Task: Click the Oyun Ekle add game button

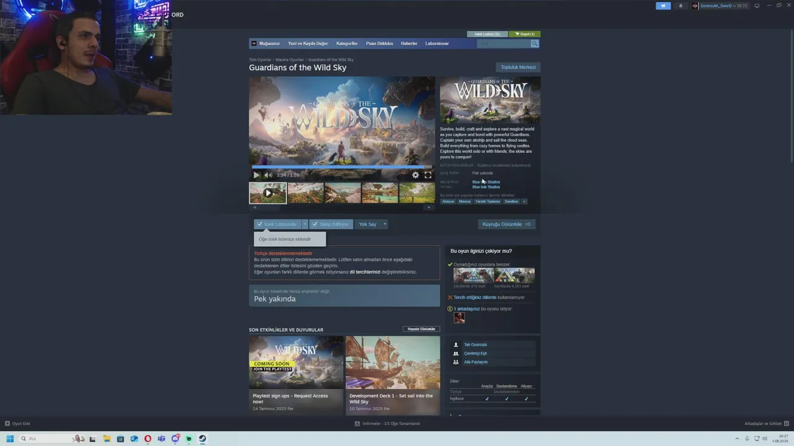Action: tap(17, 424)
